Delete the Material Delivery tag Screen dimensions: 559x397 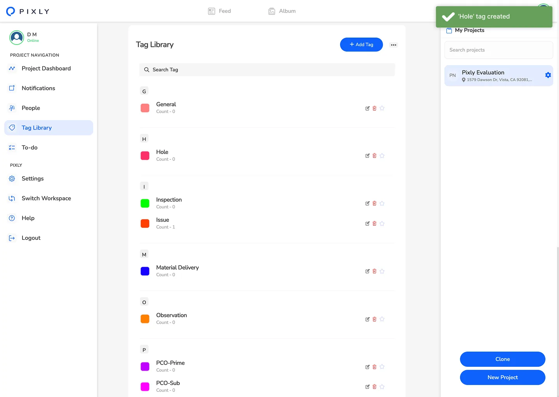click(375, 271)
